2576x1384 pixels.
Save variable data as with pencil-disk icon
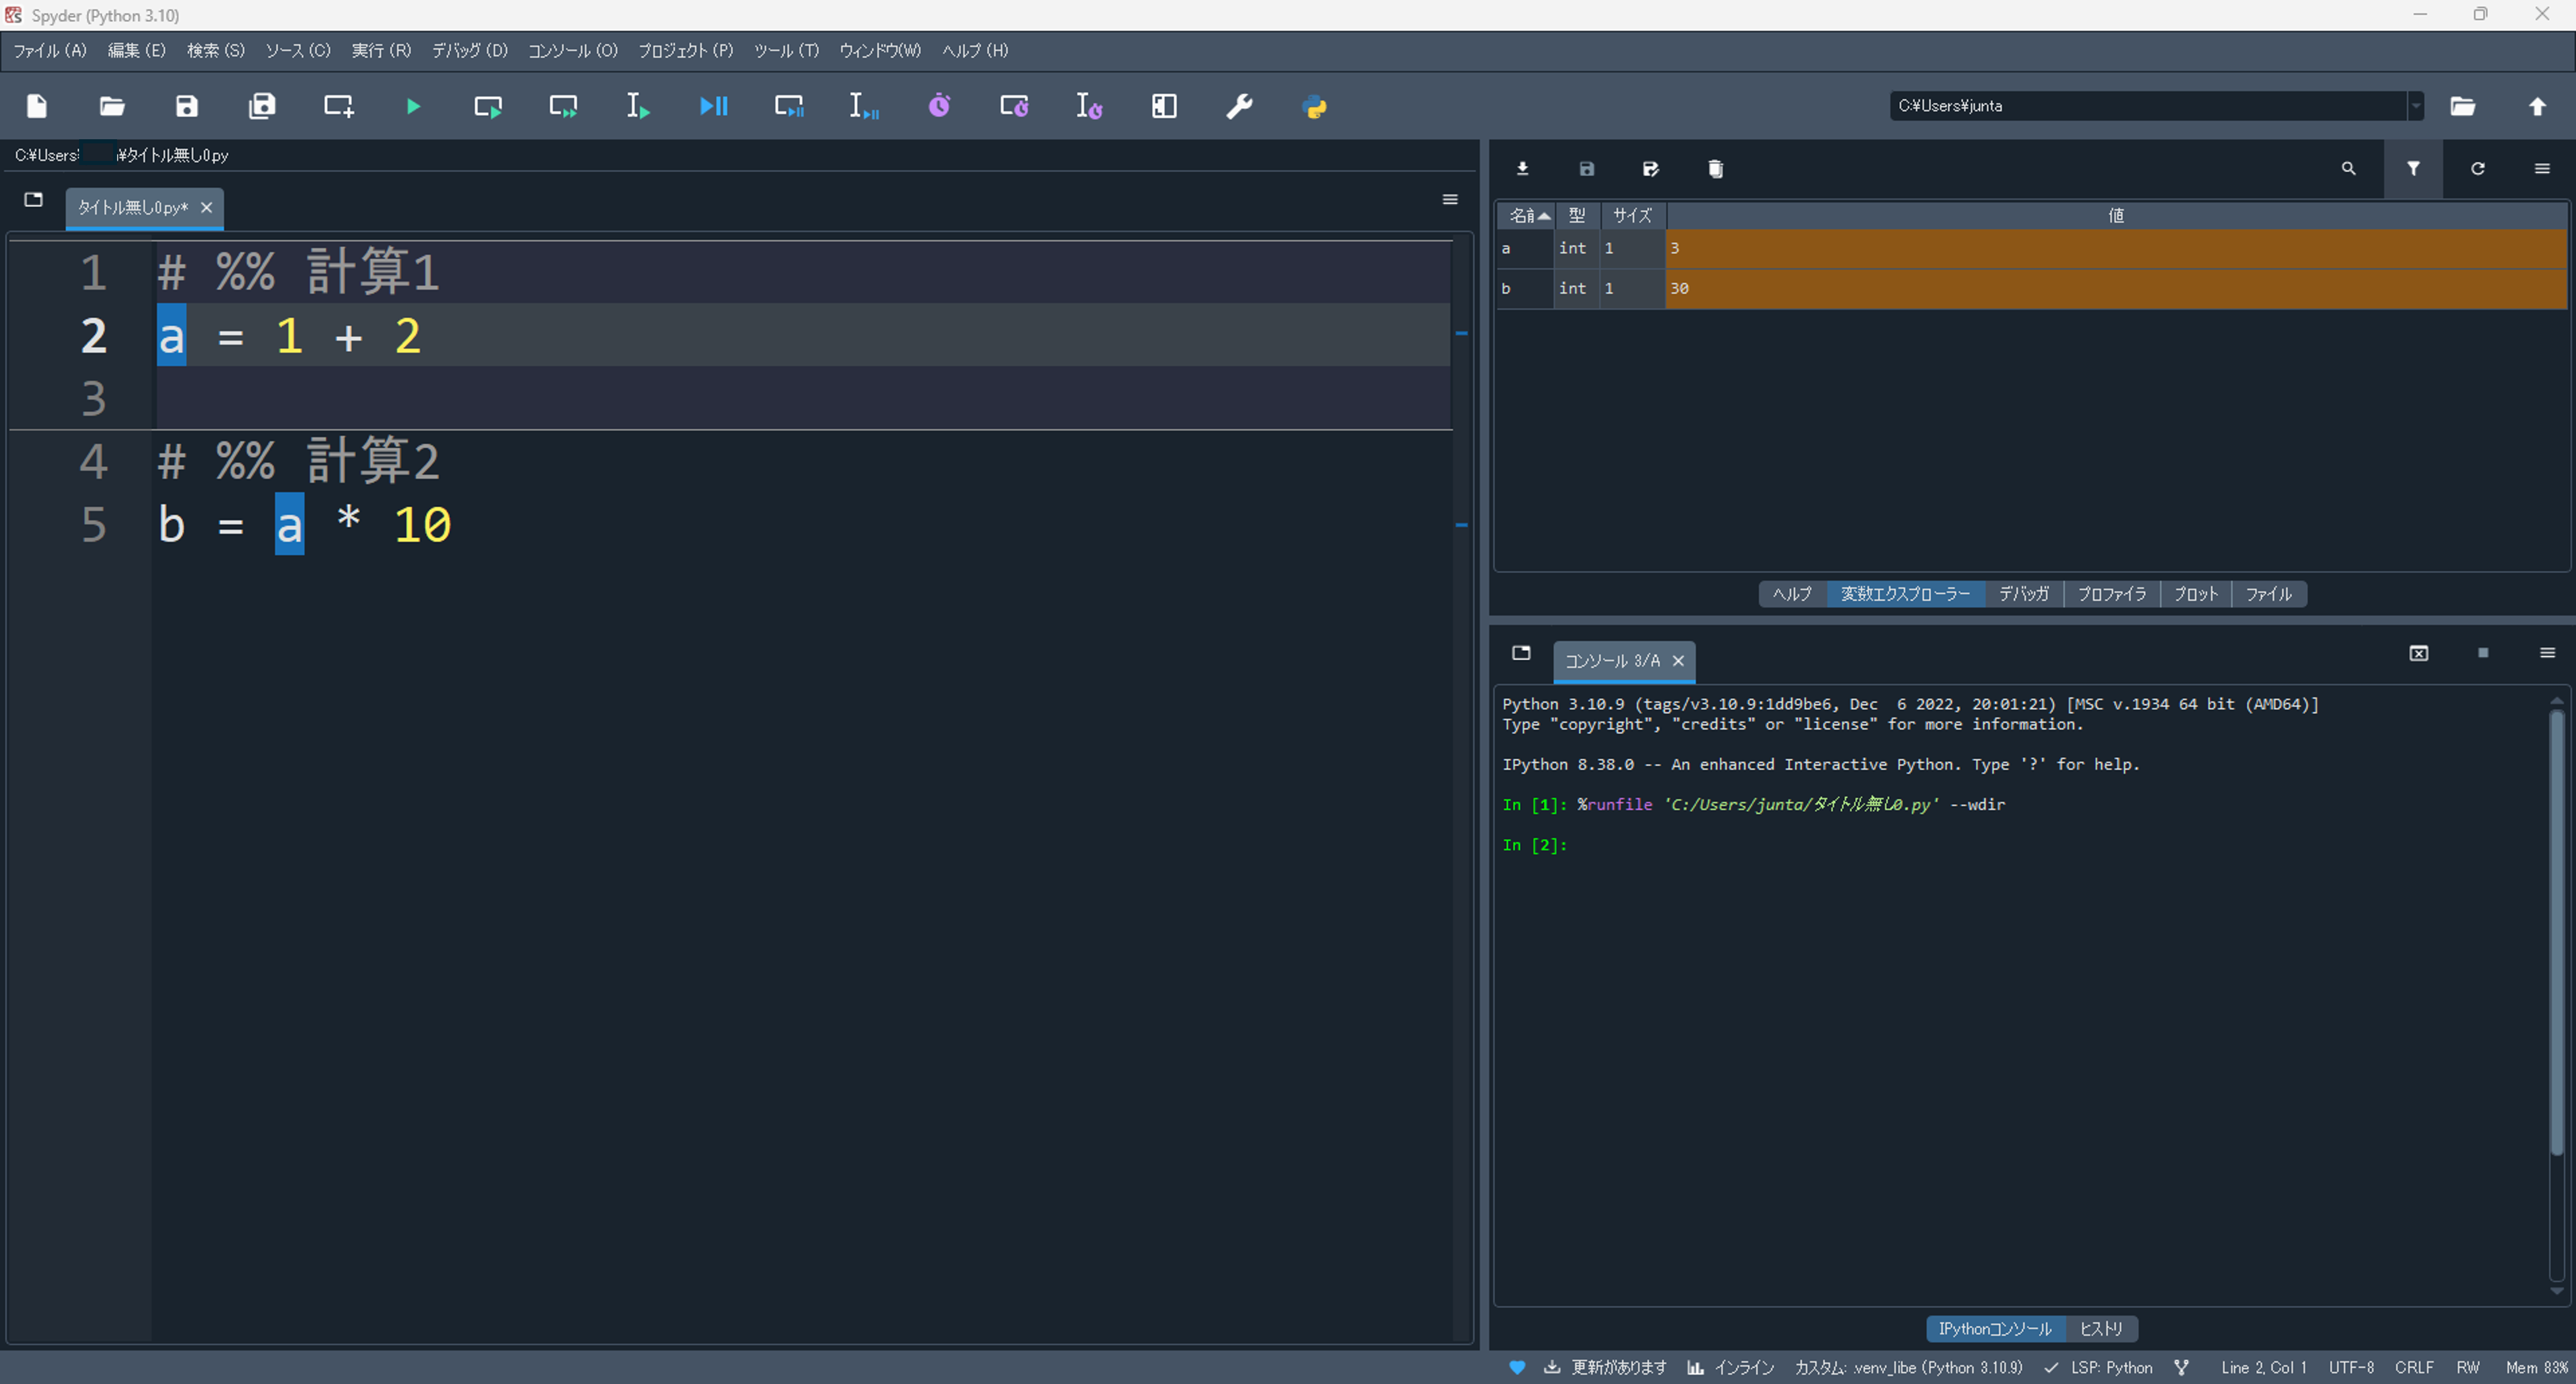click(1651, 169)
